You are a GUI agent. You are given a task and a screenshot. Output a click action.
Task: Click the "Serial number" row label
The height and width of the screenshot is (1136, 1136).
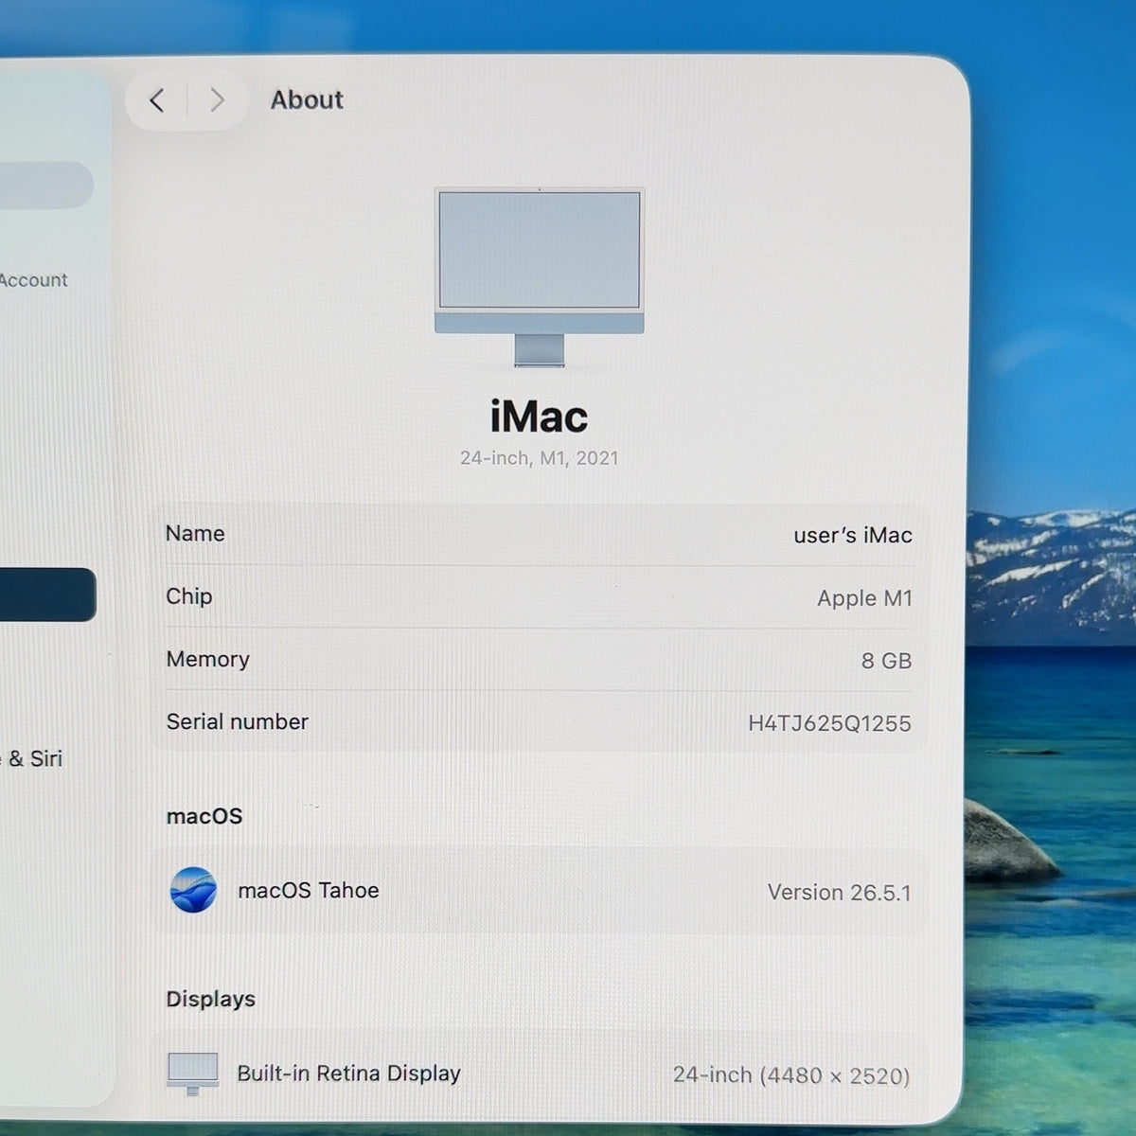coord(238,722)
